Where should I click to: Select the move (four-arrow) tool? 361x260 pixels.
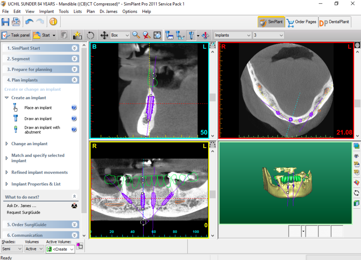[104, 35]
